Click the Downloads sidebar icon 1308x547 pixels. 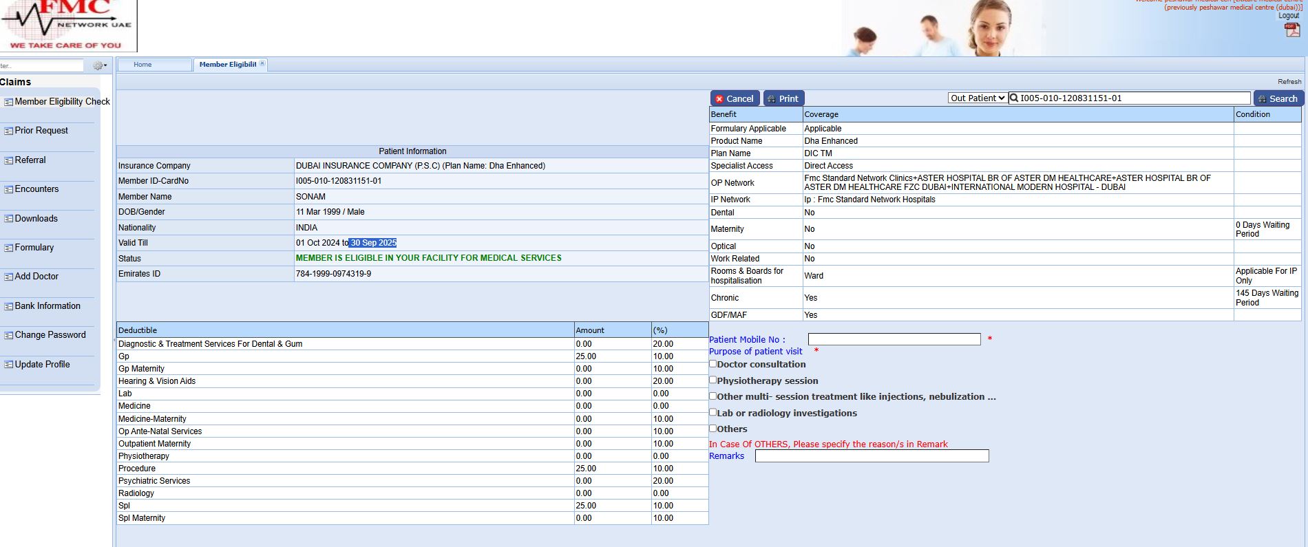coord(8,219)
